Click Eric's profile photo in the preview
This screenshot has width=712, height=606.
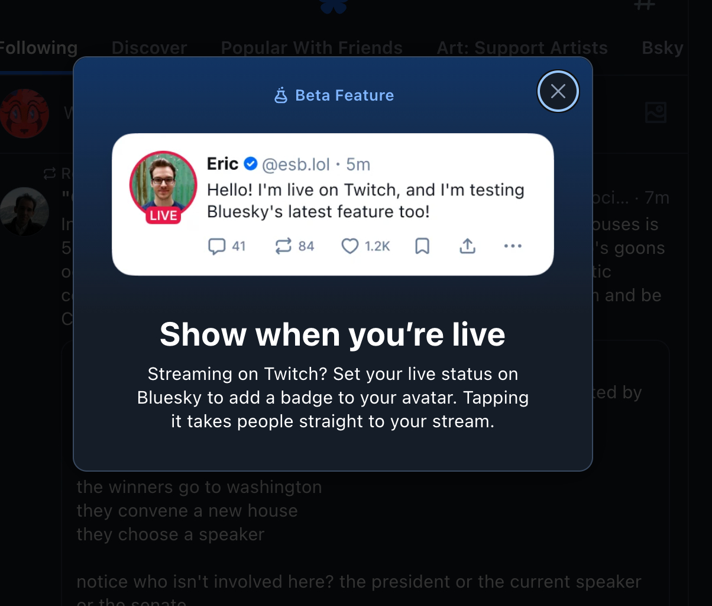click(163, 180)
